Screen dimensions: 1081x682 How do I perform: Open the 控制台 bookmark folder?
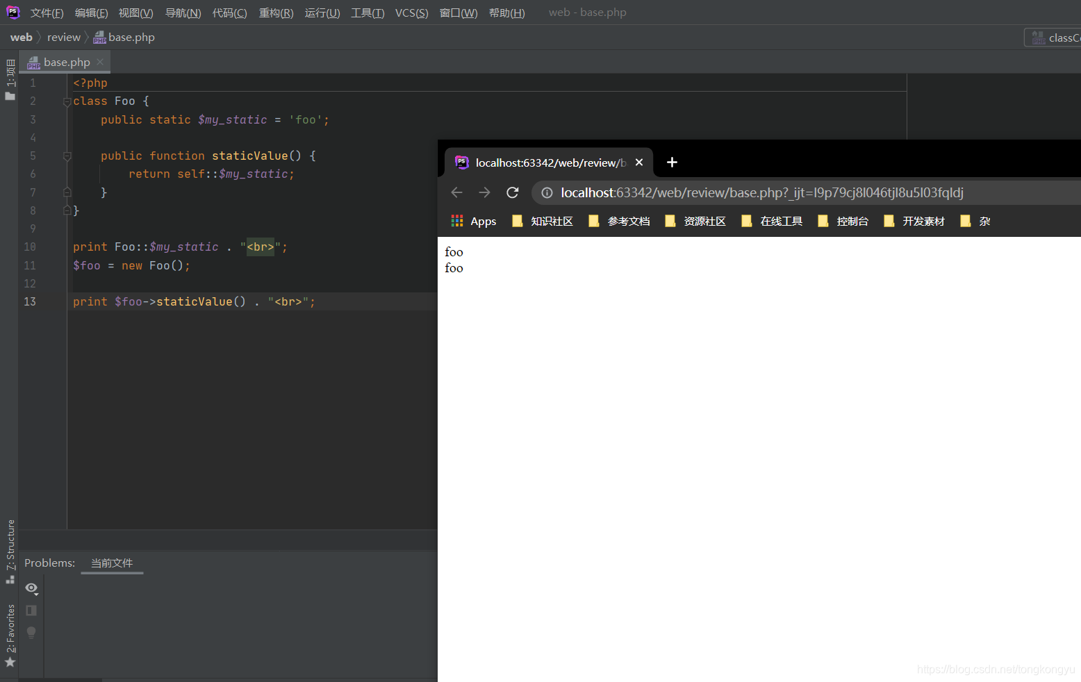pos(843,221)
